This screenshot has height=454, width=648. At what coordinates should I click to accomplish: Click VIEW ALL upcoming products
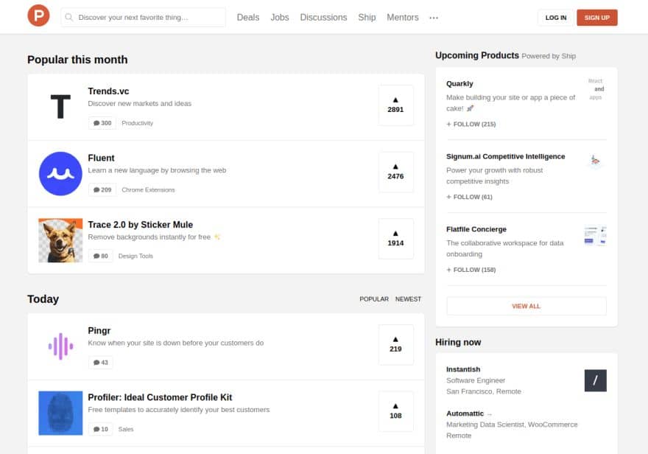click(x=526, y=306)
